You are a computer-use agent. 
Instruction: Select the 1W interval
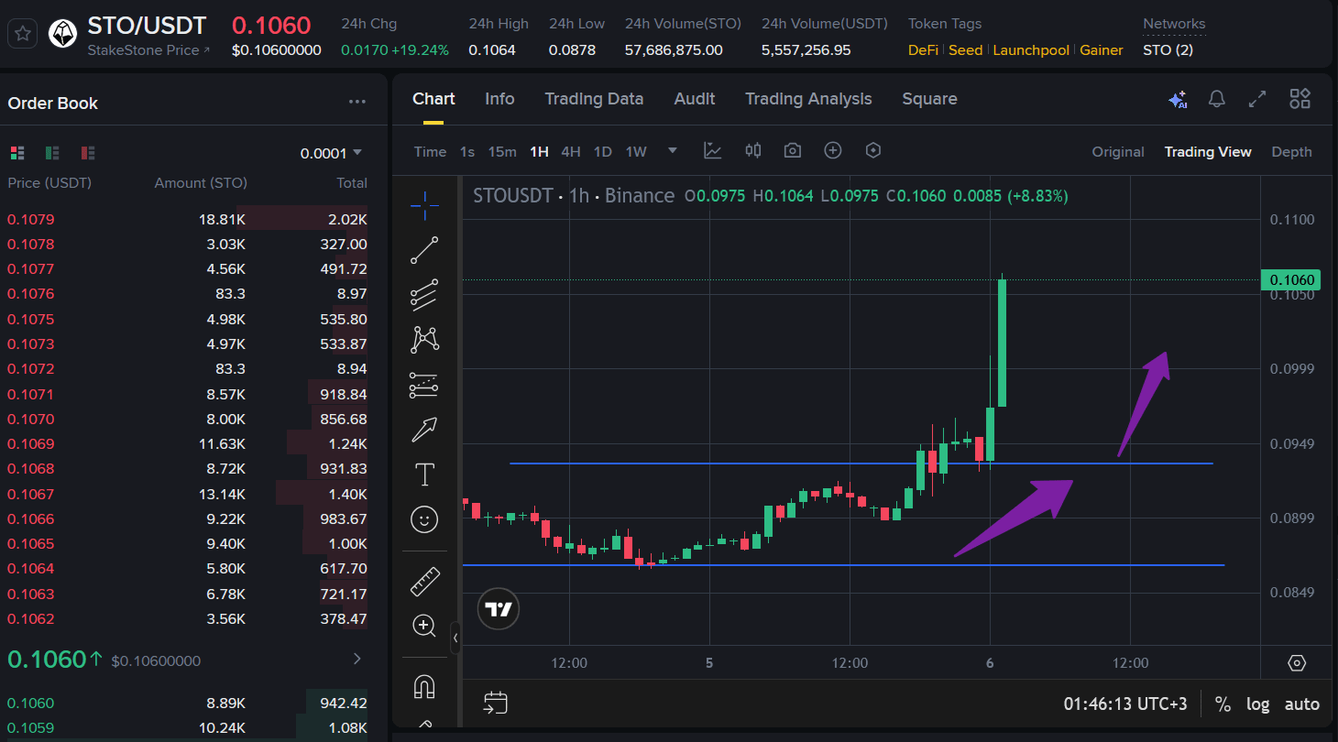pyautogui.click(x=636, y=152)
